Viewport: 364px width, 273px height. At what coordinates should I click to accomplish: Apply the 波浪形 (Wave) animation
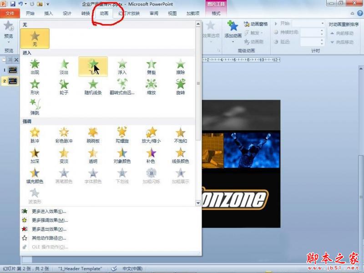(x=35, y=194)
